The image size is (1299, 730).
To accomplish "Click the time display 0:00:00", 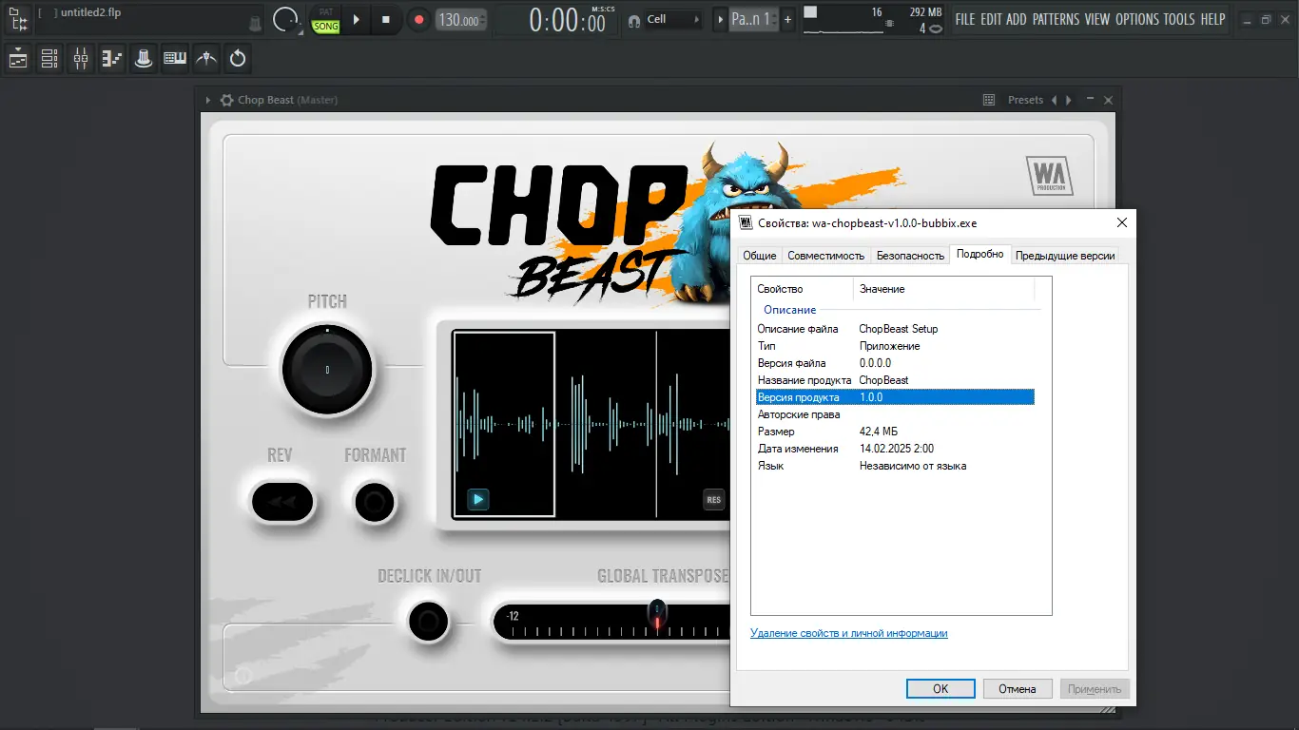I will pos(568,20).
